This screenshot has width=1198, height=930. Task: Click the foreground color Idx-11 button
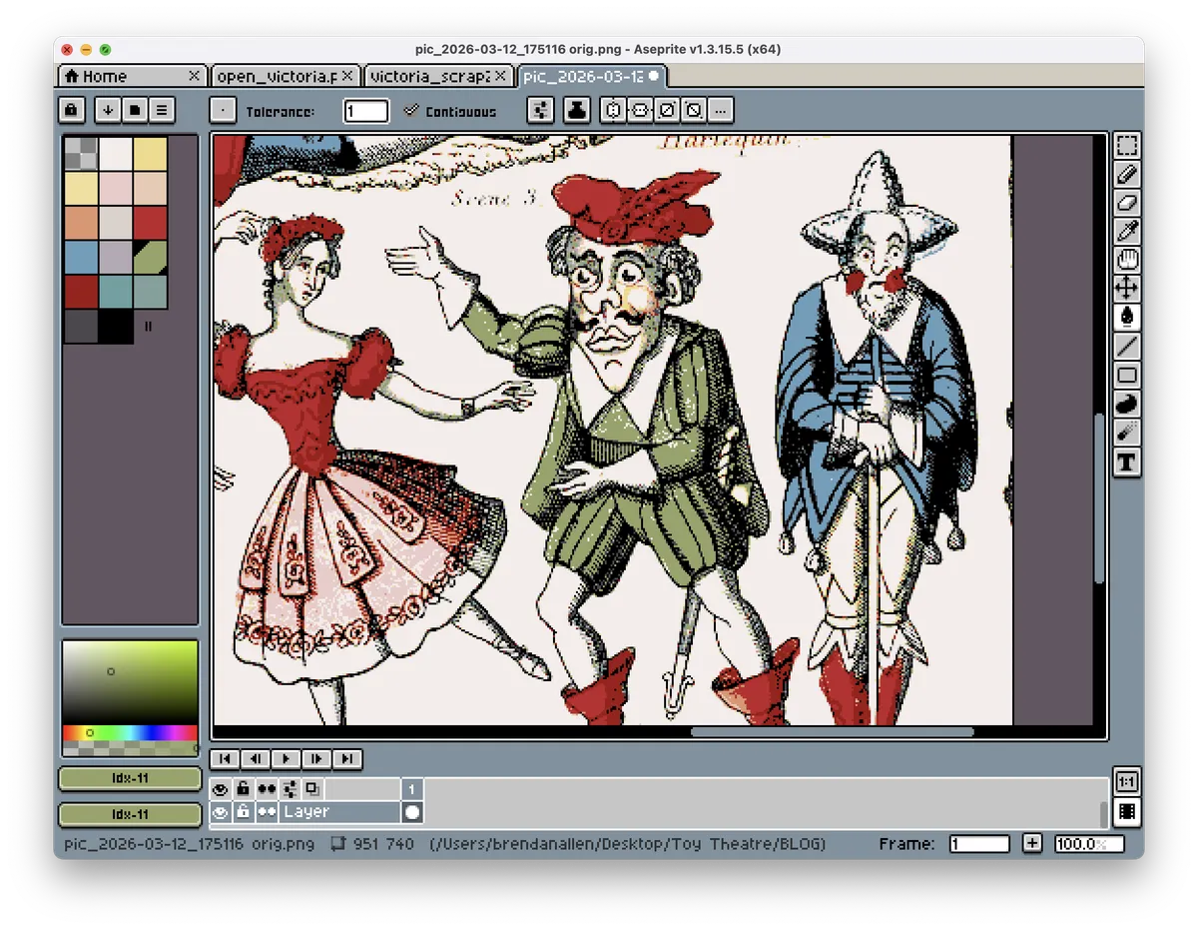coord(130,778)
